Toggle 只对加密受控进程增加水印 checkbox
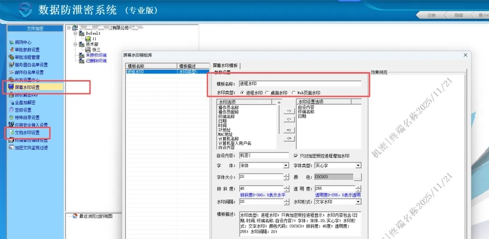The width and height of the screenshot is (489, 239). pyautogui.click(x=297, y=156)
